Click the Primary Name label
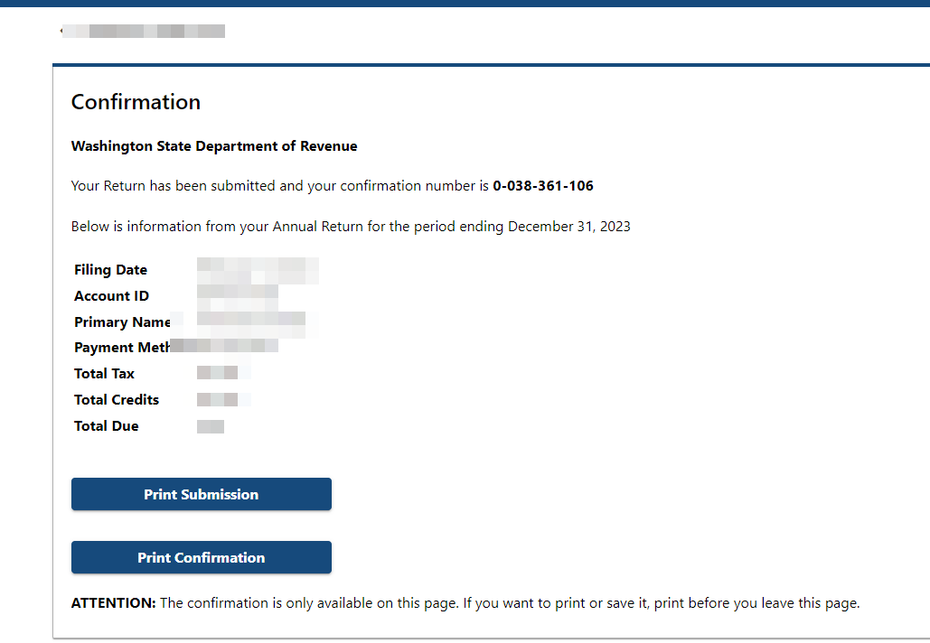Viewport: 930px width, 643px height. click(122, 321)
